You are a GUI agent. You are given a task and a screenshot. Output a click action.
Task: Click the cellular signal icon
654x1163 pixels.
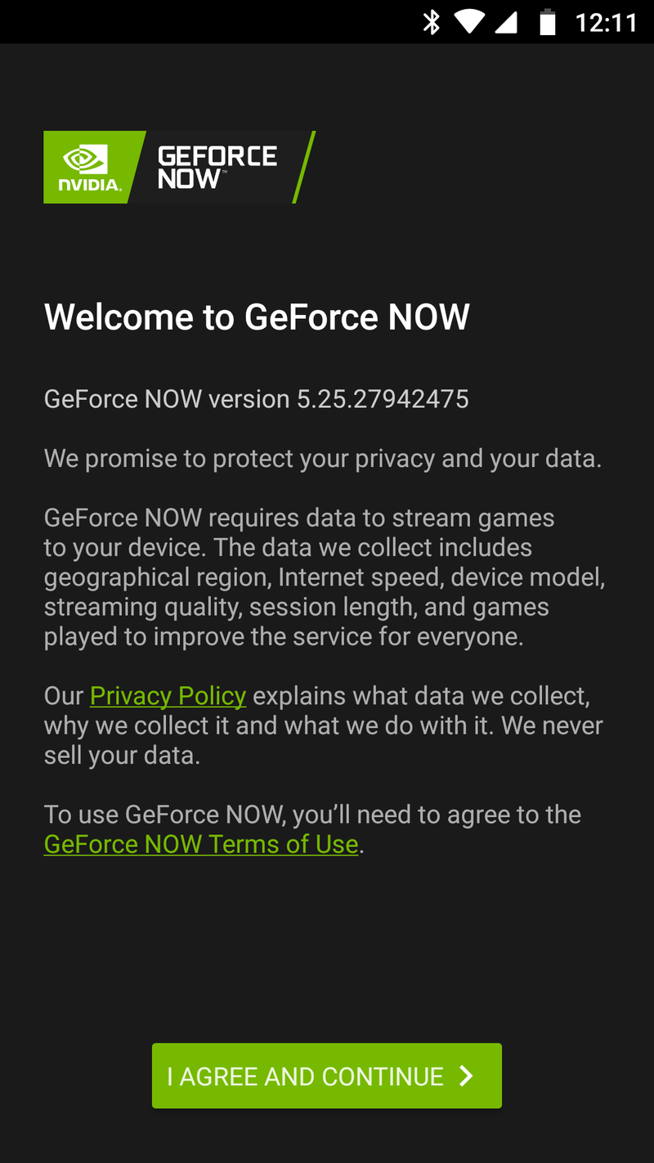coord(507,22)
